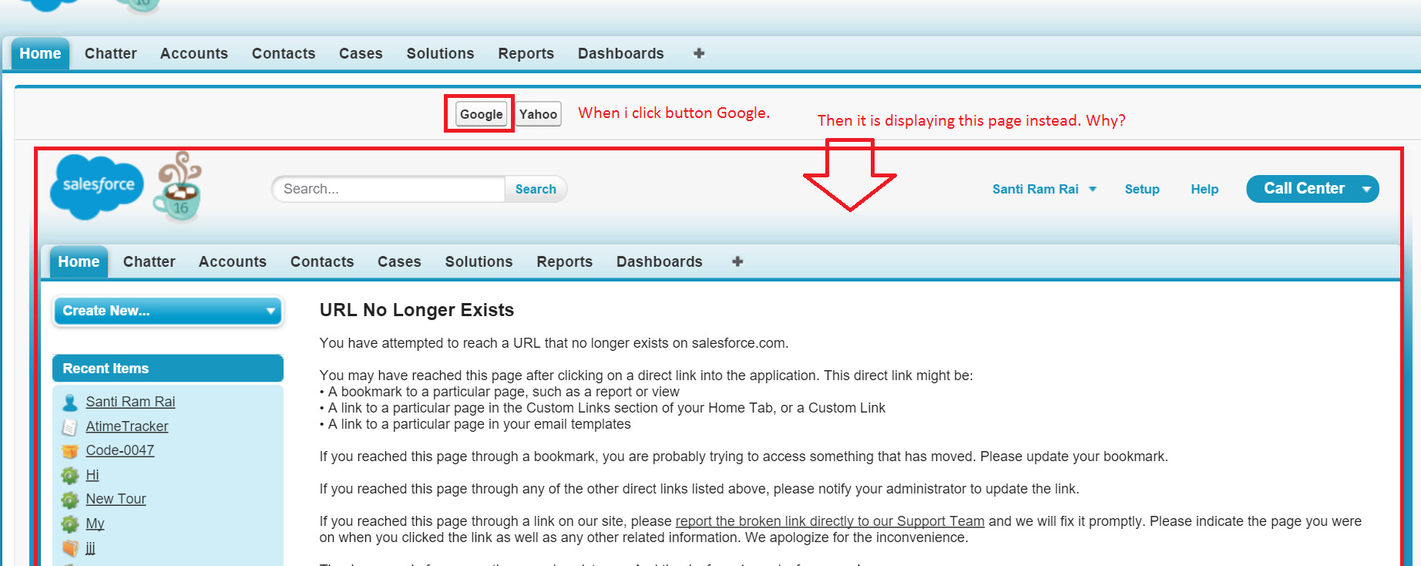This screenshot has height=566, width=1421.
Task: Click the icon beside the jjj item
Action: coord(70,548)
